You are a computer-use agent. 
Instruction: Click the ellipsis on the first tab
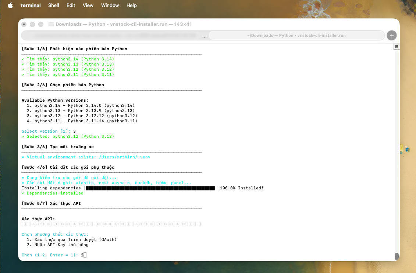pyautogui.click(x=204, y=36)
